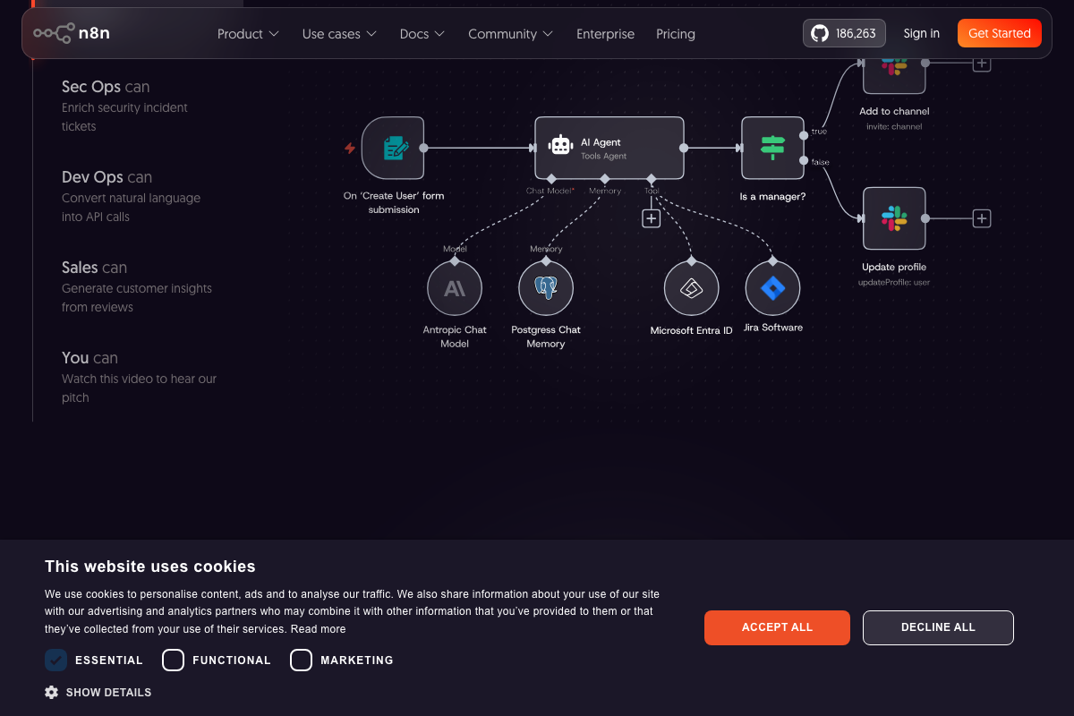
Task: Click the Sign in link
Action: pos(922,33)
